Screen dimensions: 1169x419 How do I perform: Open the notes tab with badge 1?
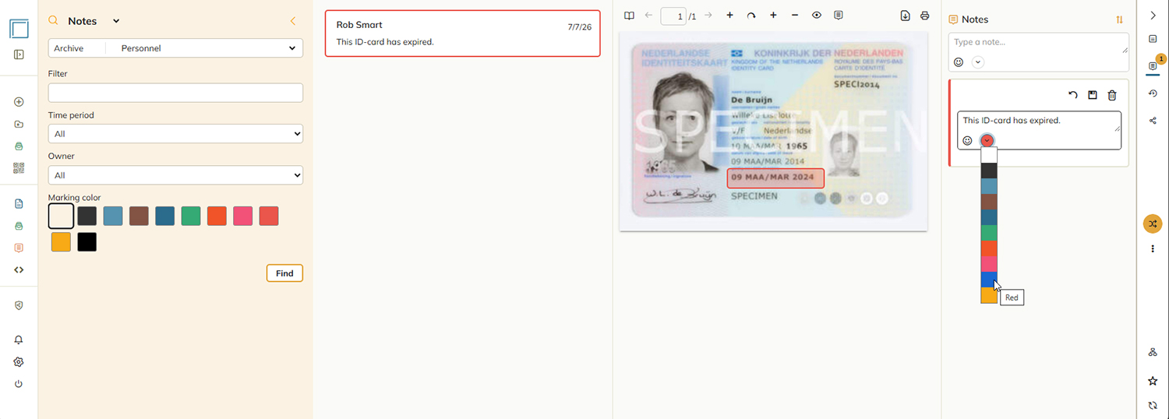(1153, 66)
